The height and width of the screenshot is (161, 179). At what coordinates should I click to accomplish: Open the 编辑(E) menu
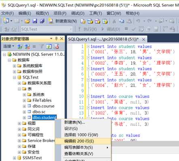[25, 13]
